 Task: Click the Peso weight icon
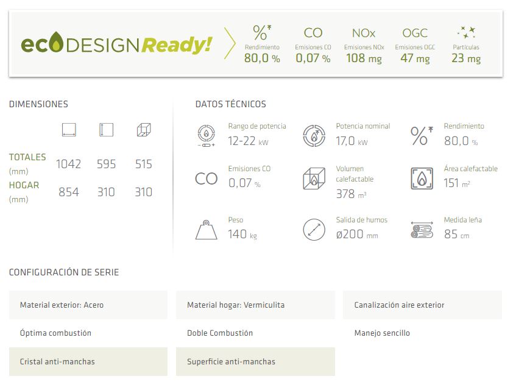[207, 229]
